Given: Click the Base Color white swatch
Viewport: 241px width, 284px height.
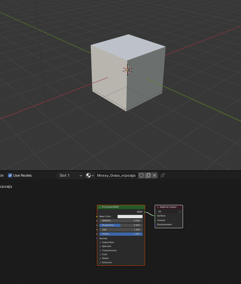Looking at the screenshot, I should (130, 216).
